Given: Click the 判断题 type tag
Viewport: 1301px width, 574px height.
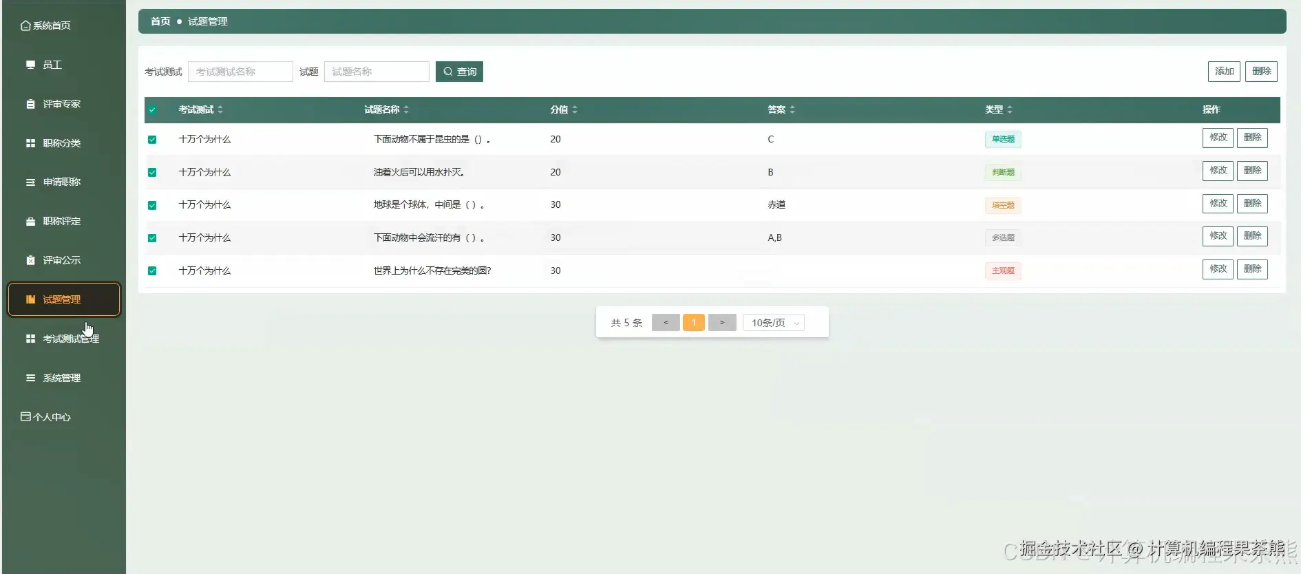Looking at the screenshot, I should pyautogui.click(x=1003, y=172).
